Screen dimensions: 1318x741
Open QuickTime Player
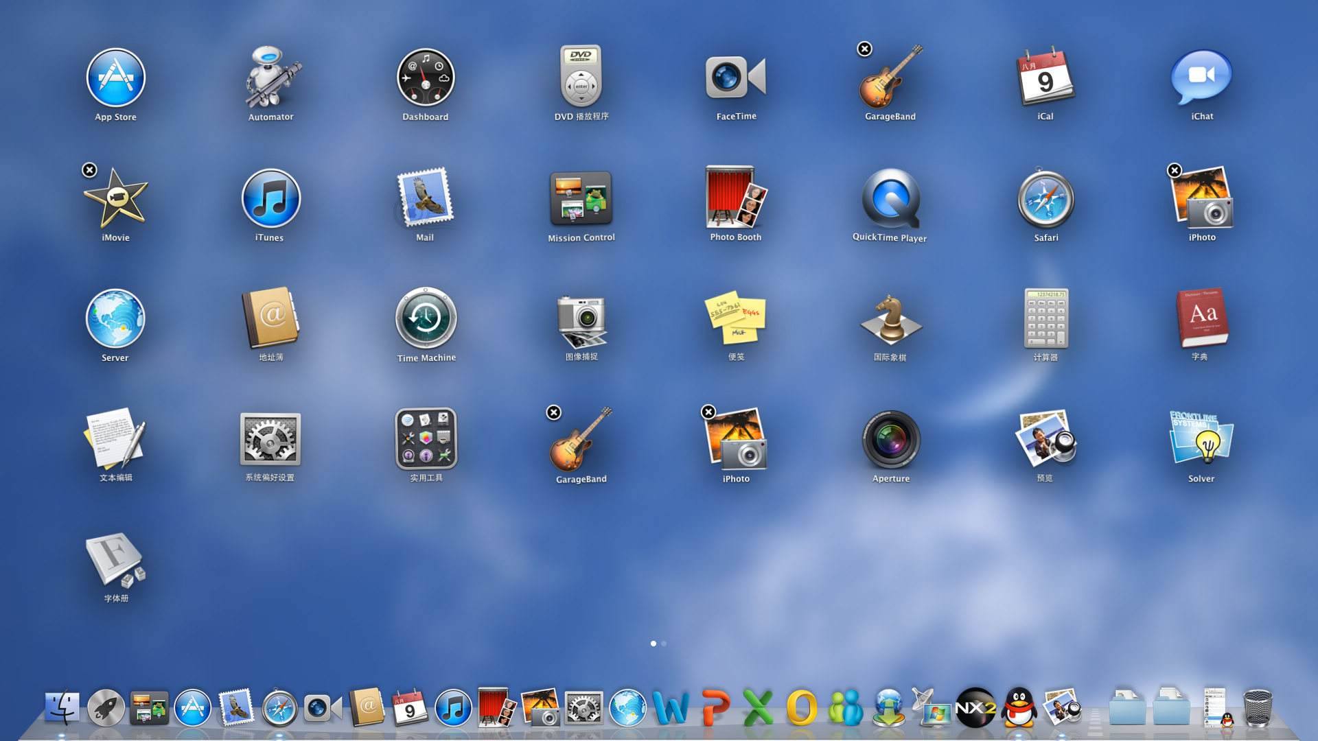[x=890, y=198]
